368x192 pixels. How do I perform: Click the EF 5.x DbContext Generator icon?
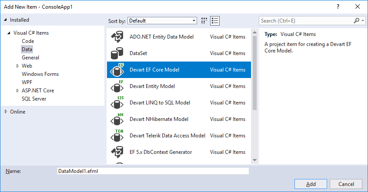pyautogui.click(x=117, y=152)
